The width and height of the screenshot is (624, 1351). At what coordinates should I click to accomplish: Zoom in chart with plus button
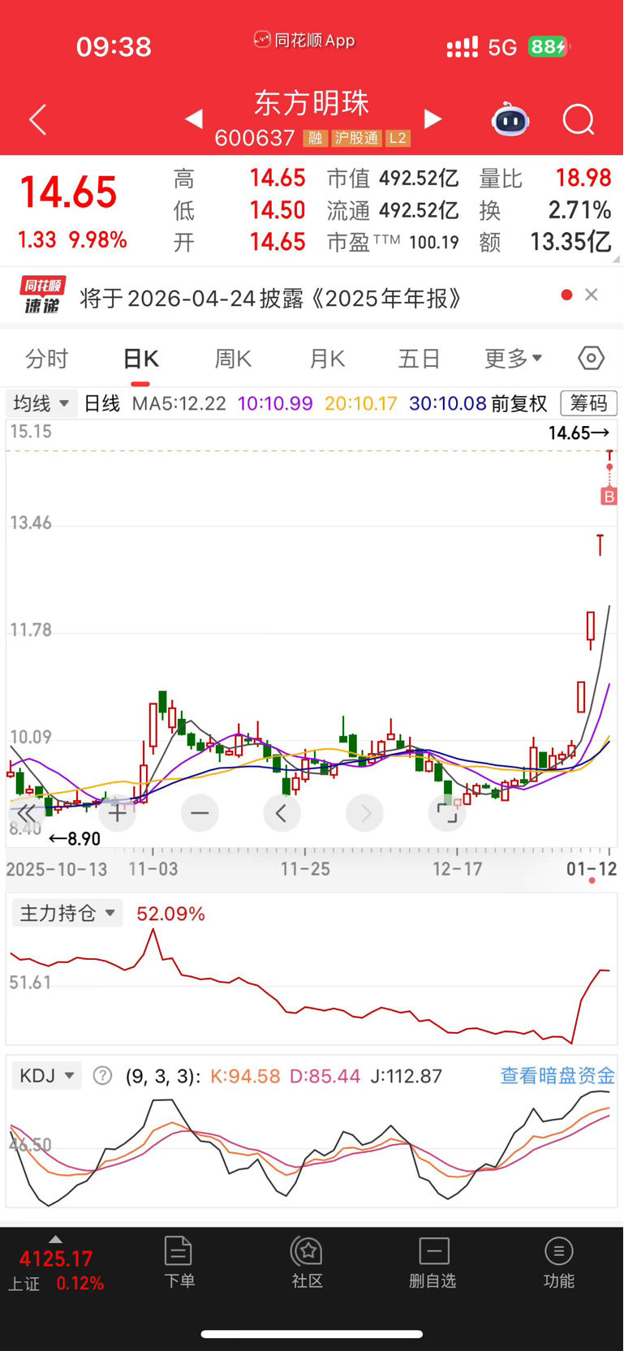[x=118, y=812]
